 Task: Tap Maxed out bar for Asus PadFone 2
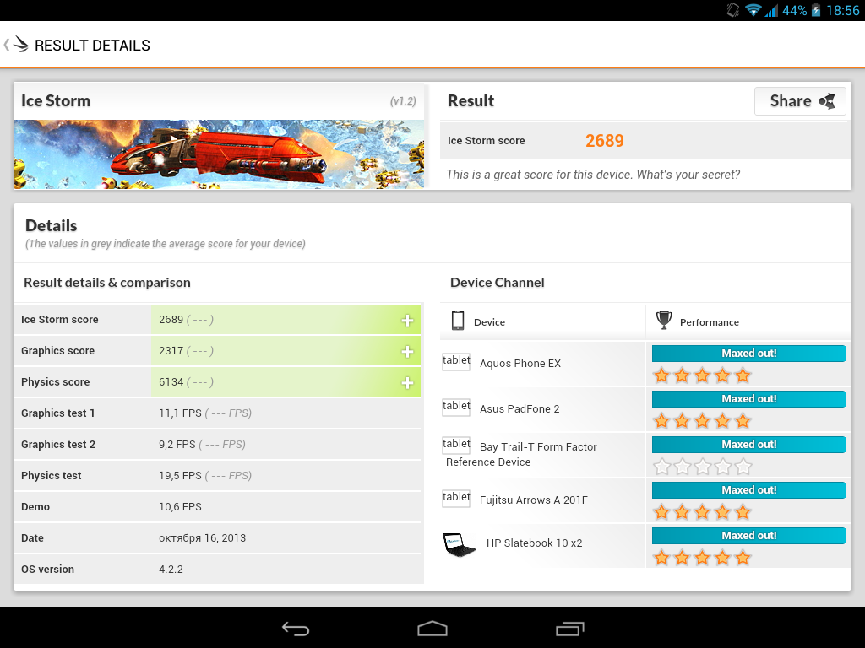coord(748,399)
